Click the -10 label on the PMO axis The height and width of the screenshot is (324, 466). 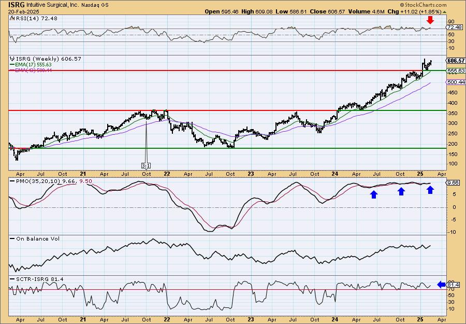point(452,232)
